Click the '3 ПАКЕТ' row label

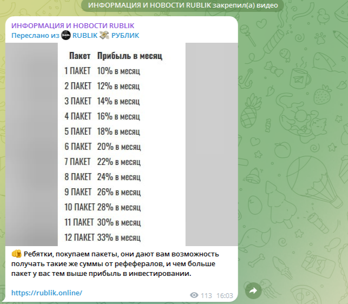[x=78, y=101]
